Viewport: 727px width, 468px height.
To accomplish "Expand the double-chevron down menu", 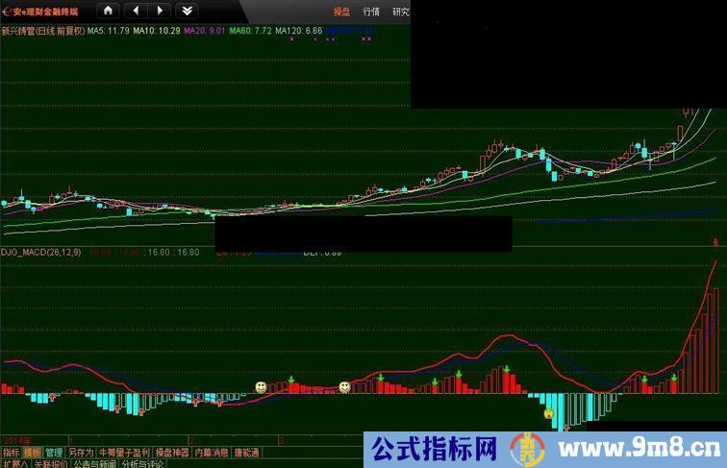I will pos(187,11).
